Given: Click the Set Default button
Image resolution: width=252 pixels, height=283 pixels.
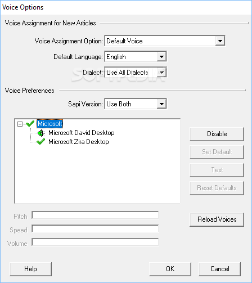Looking at the screenshot, I should [217, 152].
